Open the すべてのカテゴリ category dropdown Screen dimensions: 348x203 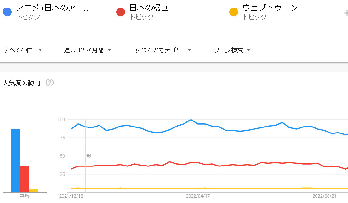tap(163, 50)
